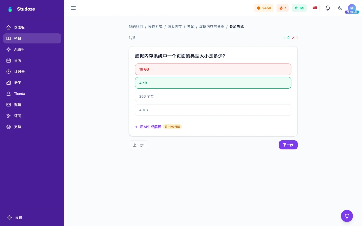
Task: Click the Studoze brand name
Action: click(26, 9)
